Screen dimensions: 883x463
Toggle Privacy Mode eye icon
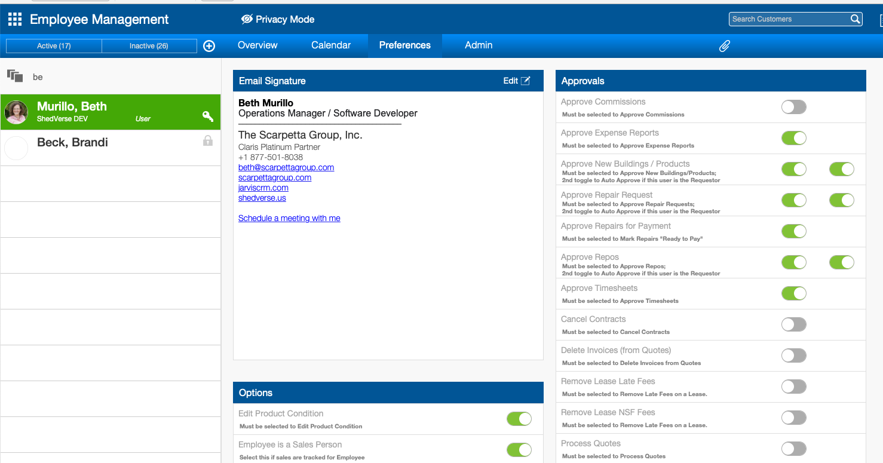pos(247,19)
